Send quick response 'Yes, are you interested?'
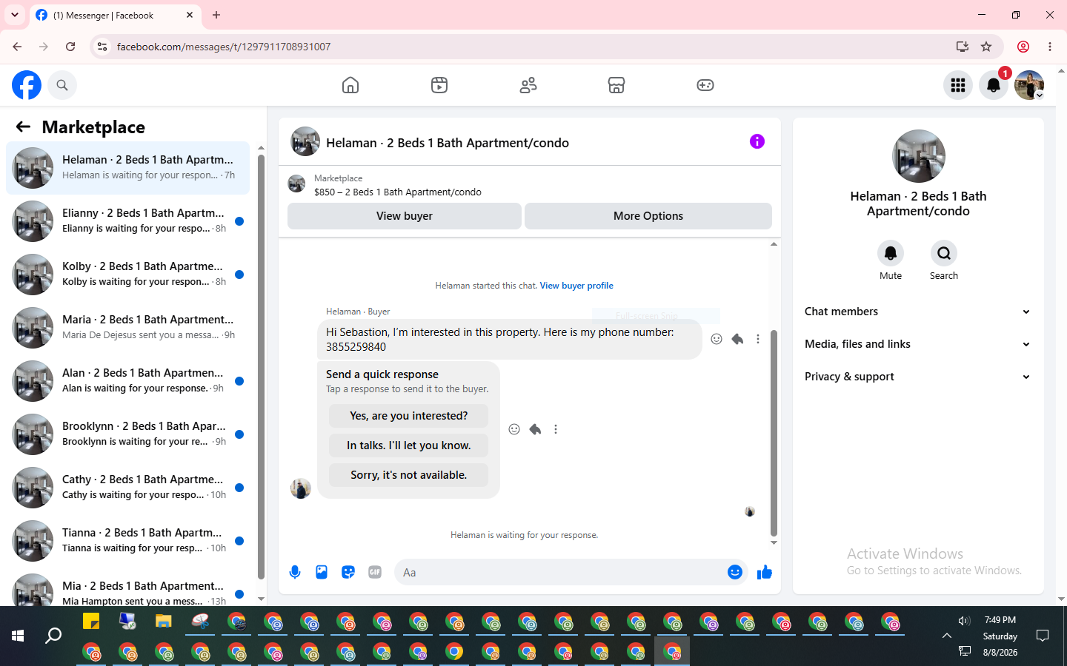 [x=409, y=416]
